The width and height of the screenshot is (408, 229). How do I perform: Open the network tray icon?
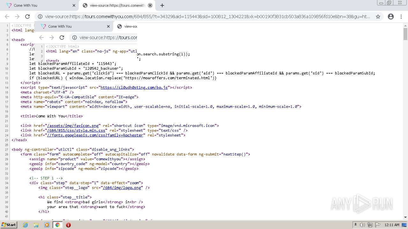370,225
